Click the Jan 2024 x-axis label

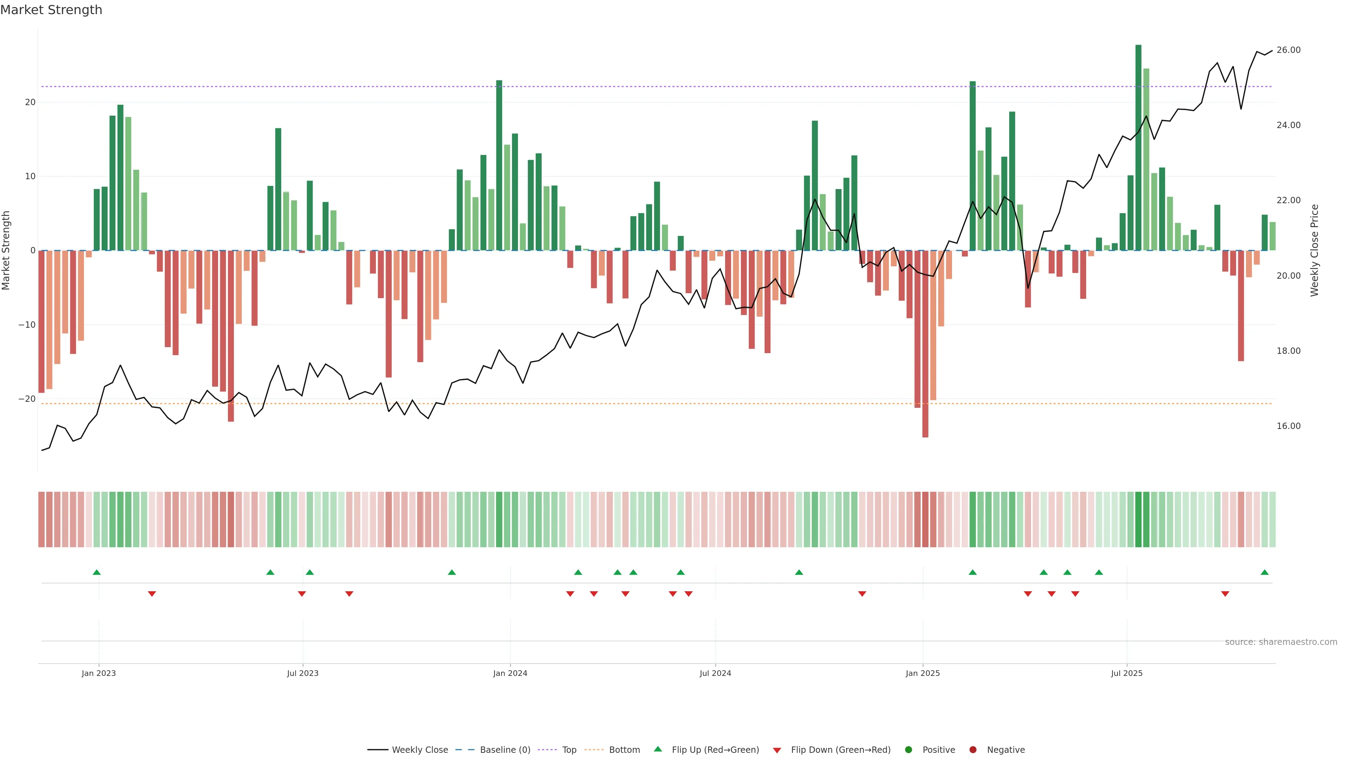click(510, 673)
